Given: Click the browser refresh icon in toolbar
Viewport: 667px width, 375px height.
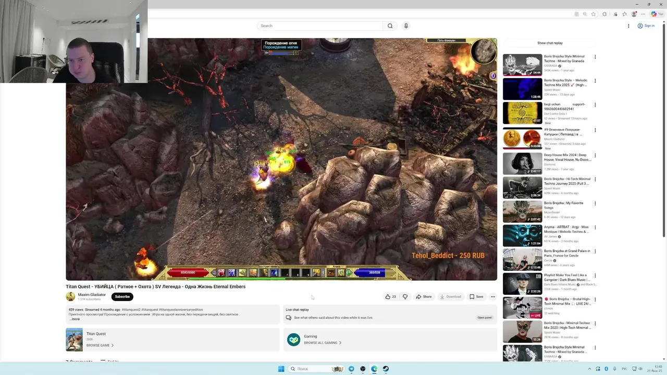Looking at the screenshot, I should tap(604, 14).
